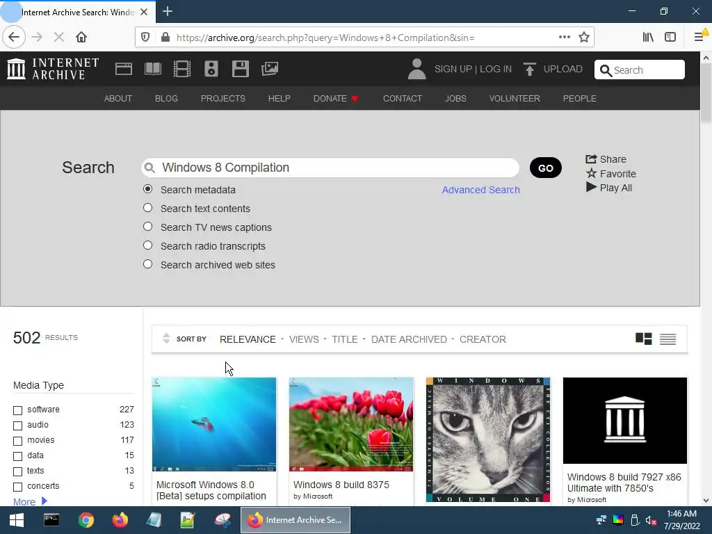712x534 pixels.
Task: Check the audio media type filter
Action: 17,426
